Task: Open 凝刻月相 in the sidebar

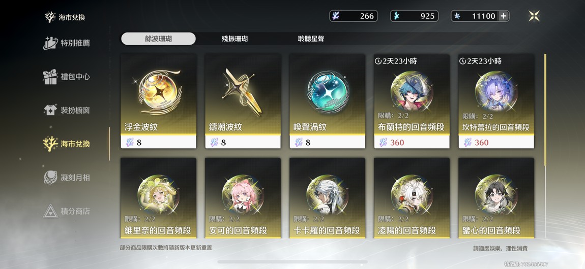Action: pyautogui.click(x=67, y=178)
